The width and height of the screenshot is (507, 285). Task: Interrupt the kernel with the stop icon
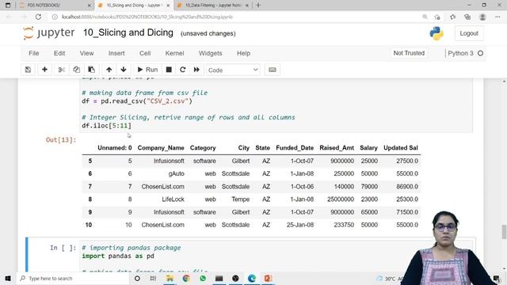click(x=169, y=70)
